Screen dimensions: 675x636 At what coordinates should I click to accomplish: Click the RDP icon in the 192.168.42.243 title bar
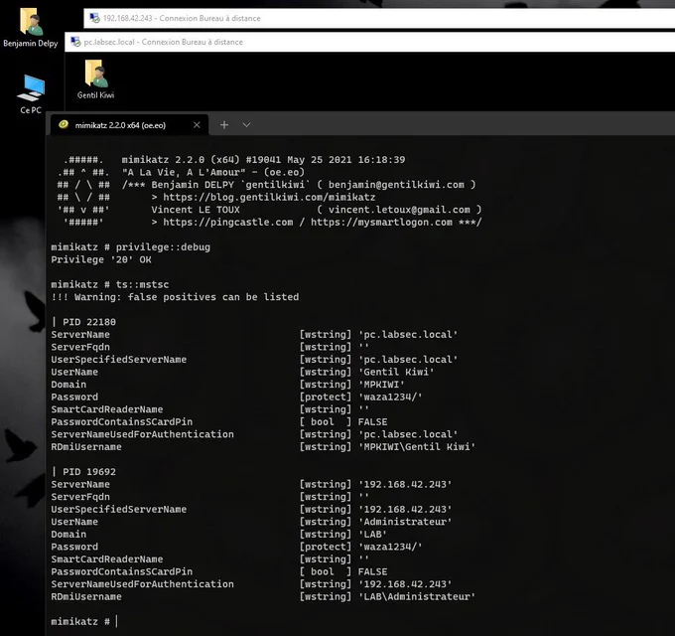click(x=94, y=18)
